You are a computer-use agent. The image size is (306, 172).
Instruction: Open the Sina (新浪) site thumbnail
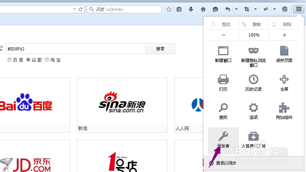pyautogui.click(x=122, y=105)
